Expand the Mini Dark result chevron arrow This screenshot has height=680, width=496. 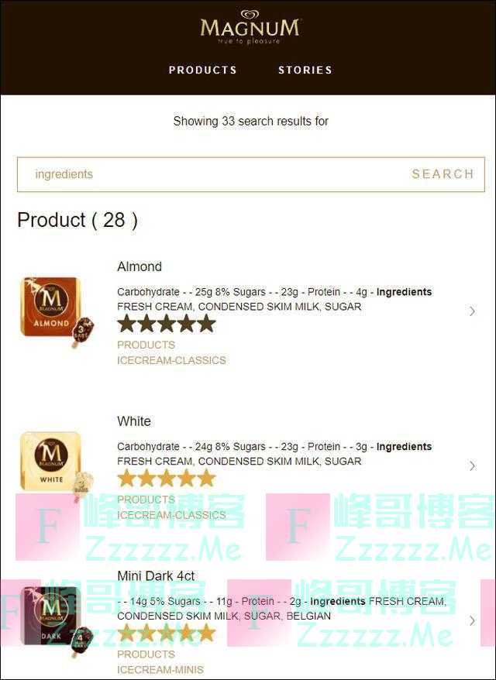[x=472, y=621]
